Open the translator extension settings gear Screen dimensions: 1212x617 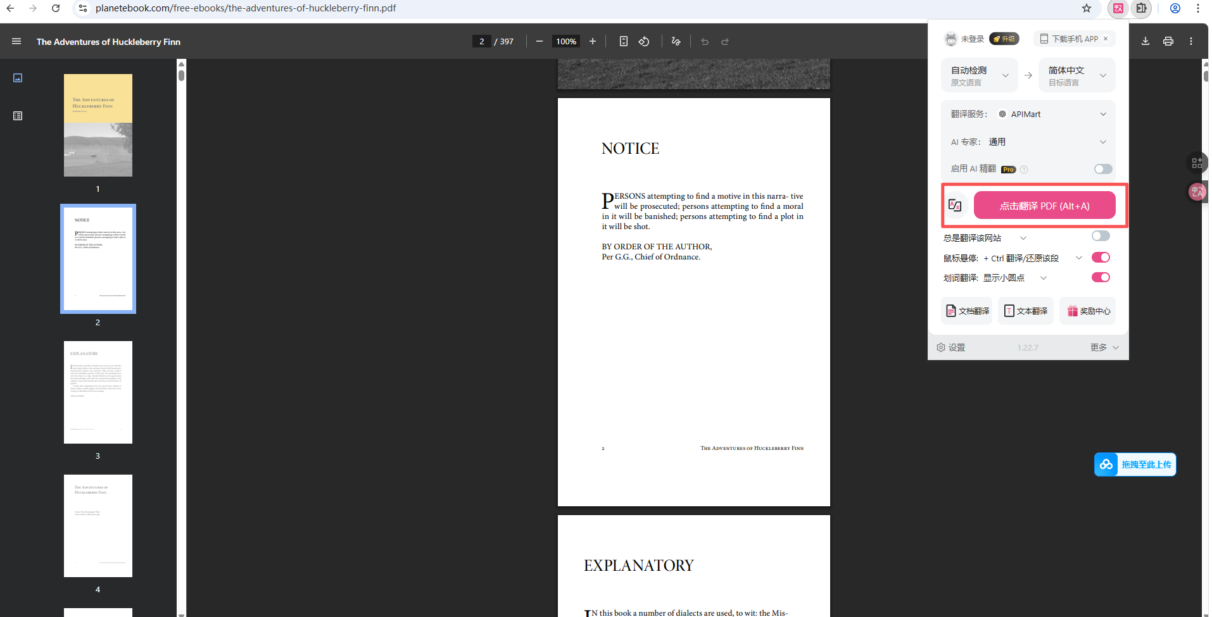(x=941, y=347)
